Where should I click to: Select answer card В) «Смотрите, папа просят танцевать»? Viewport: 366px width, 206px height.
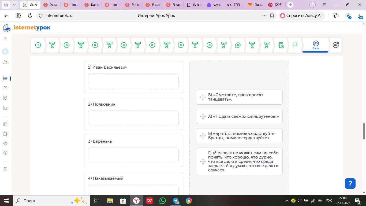(x=239, y=97)
